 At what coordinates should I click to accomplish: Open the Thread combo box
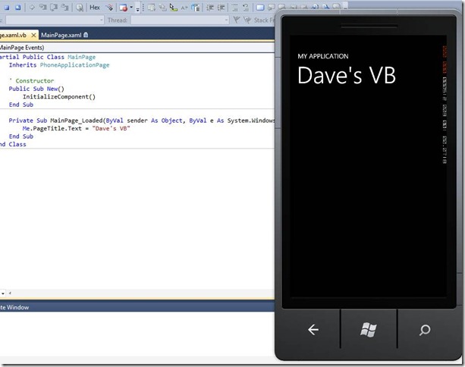180,20
